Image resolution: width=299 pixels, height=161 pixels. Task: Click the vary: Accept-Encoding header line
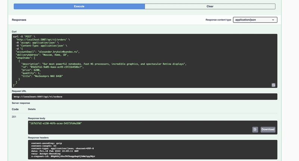coord(46,154)
